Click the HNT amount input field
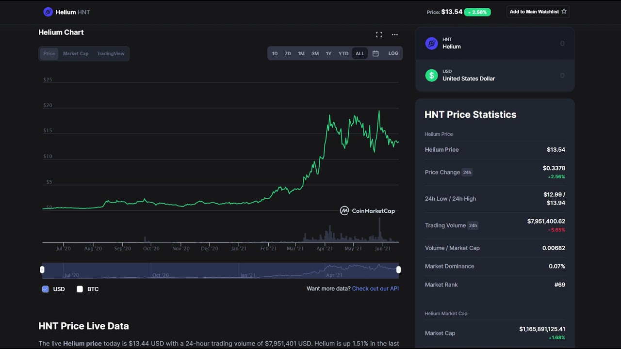 pos(495,43)
